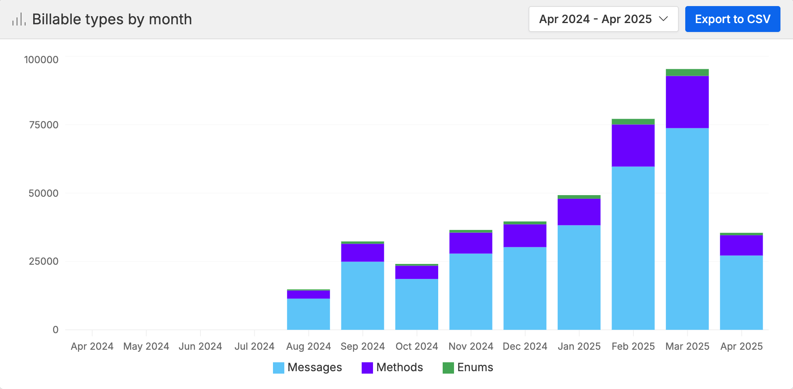Toggle the Messages legend color swatch
The image size is (793, 389).
(x=279, y=368)
